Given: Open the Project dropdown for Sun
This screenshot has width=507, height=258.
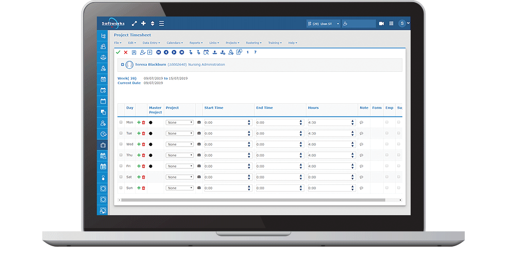Looking at the screenshot, I should tap(179, 188).
